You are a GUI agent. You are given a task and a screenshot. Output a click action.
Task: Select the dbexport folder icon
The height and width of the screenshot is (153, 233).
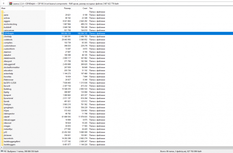coord(2,61)
